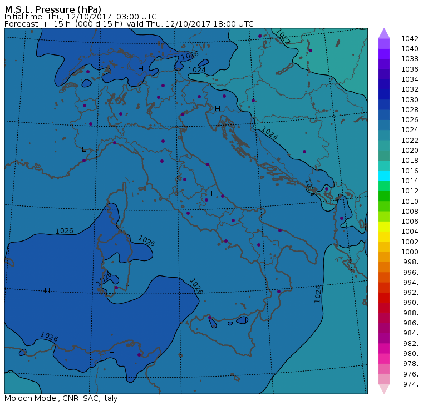Click cyan color band between 1014 and 1016

point(384,176)
